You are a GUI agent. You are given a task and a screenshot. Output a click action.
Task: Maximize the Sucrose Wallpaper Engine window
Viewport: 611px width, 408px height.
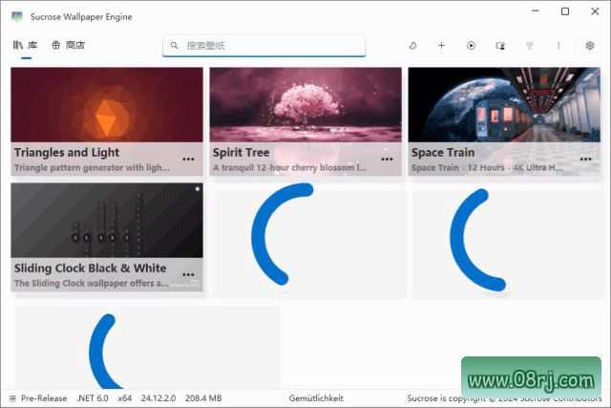565,11
